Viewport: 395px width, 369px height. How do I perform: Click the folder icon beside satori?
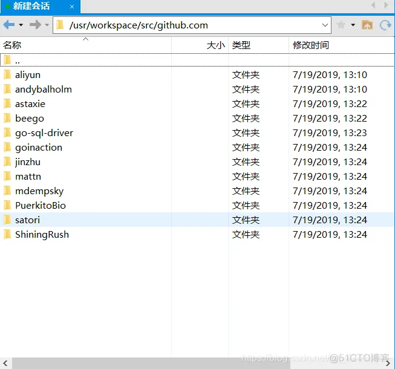(x=7, y=220)
